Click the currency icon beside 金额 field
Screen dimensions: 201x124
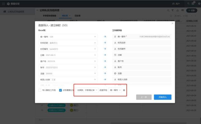[115, 73]
